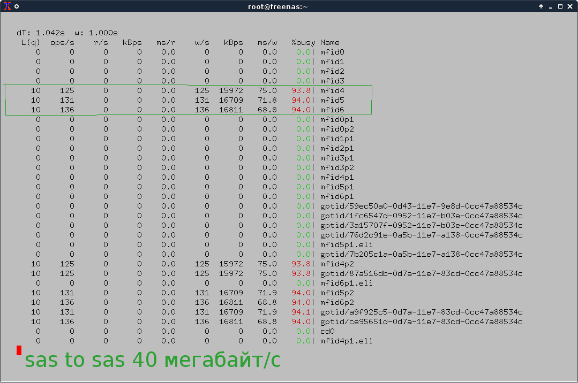
Task: Click the gptid/1fc6547d-0952 entry
Action: coord(422,216)
